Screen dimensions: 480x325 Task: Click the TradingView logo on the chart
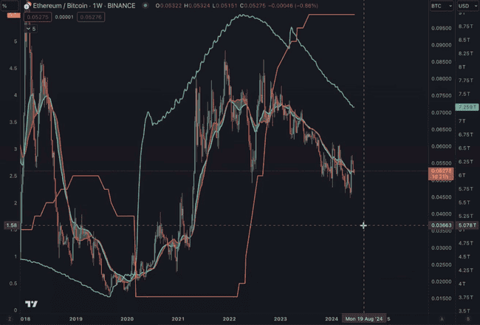[x=31, y=304]
